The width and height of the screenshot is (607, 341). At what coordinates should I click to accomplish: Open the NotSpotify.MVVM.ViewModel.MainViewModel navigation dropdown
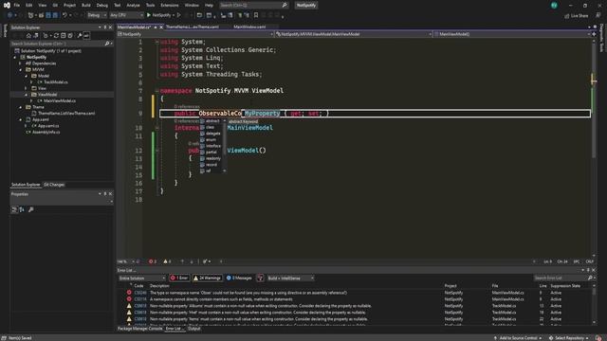point(354,34)
